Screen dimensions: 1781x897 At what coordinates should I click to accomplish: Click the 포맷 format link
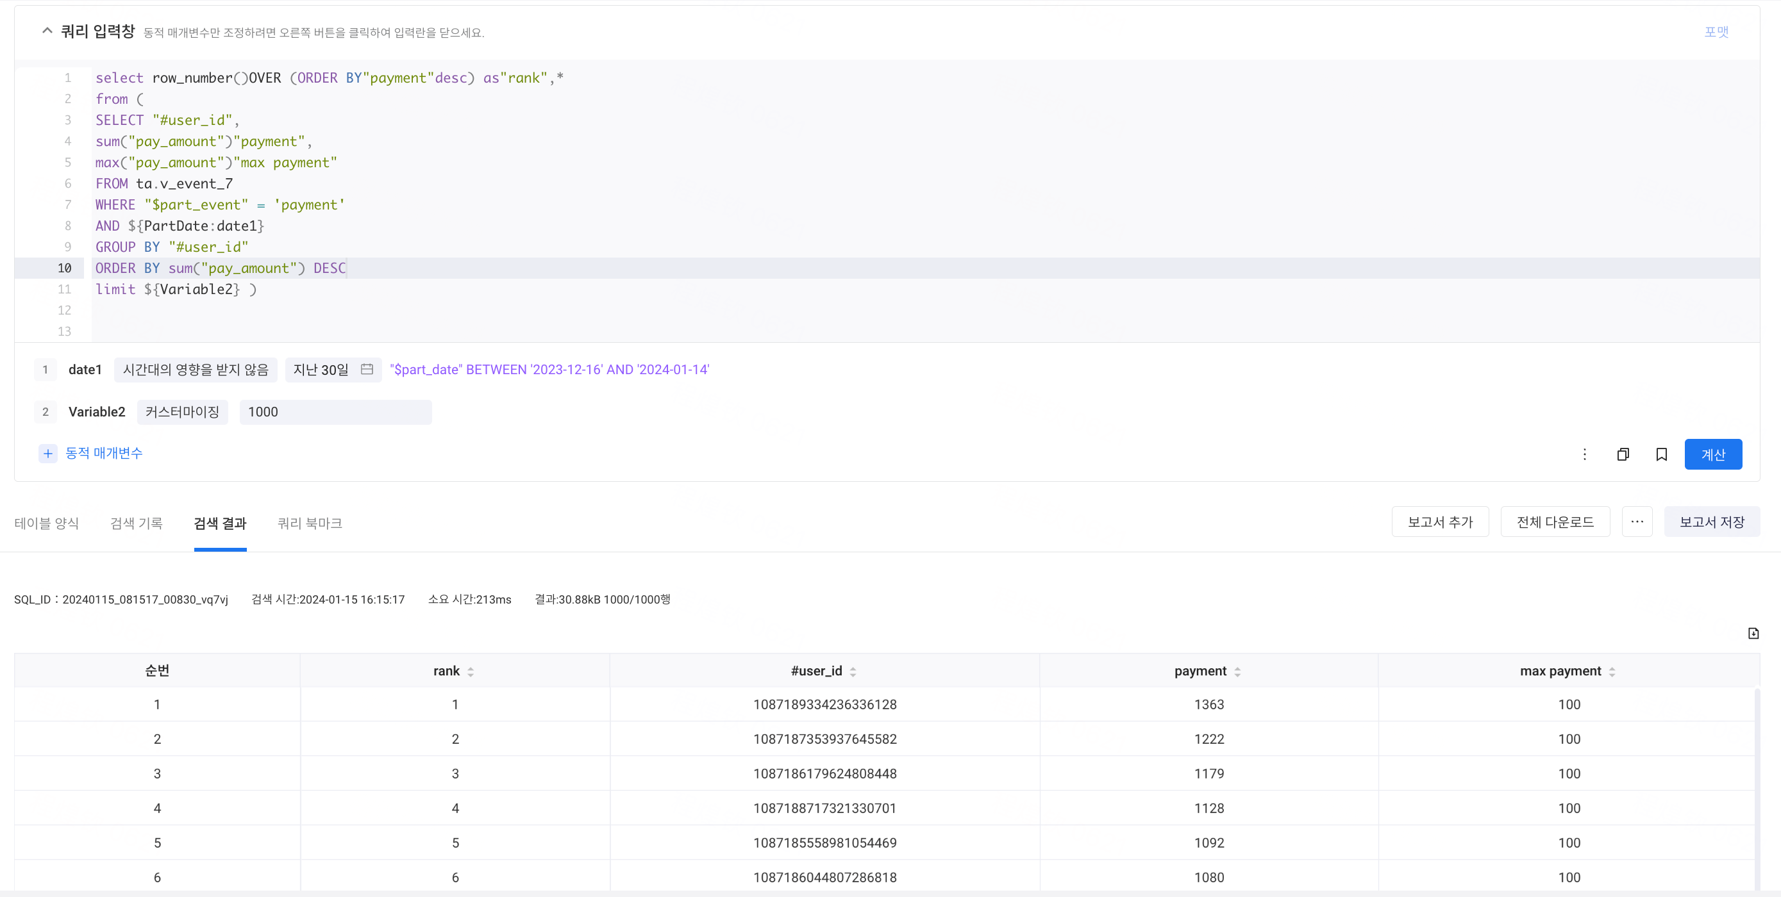click(1716, 32)
